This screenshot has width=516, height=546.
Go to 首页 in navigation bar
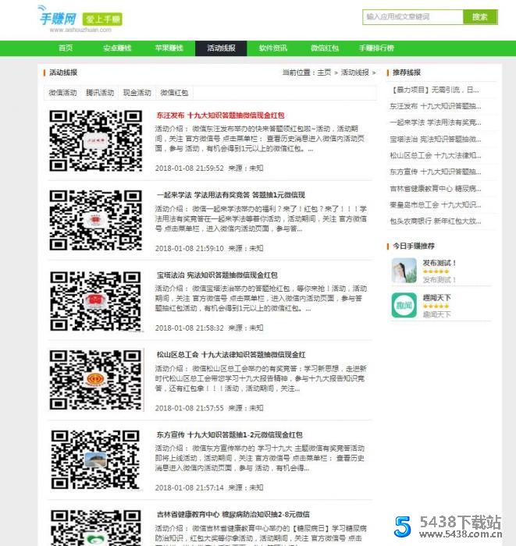click(x=66, y=48)
